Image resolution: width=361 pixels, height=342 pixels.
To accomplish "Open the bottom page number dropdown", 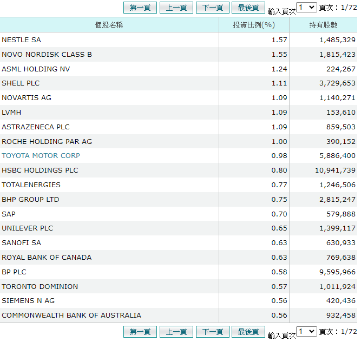I will click(x=306, y=331).
